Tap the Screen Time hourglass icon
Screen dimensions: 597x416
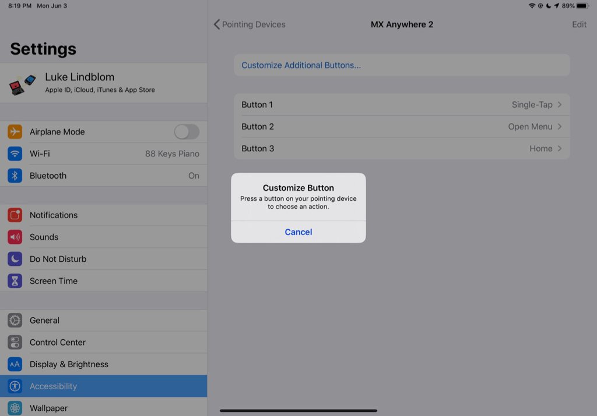15,281
